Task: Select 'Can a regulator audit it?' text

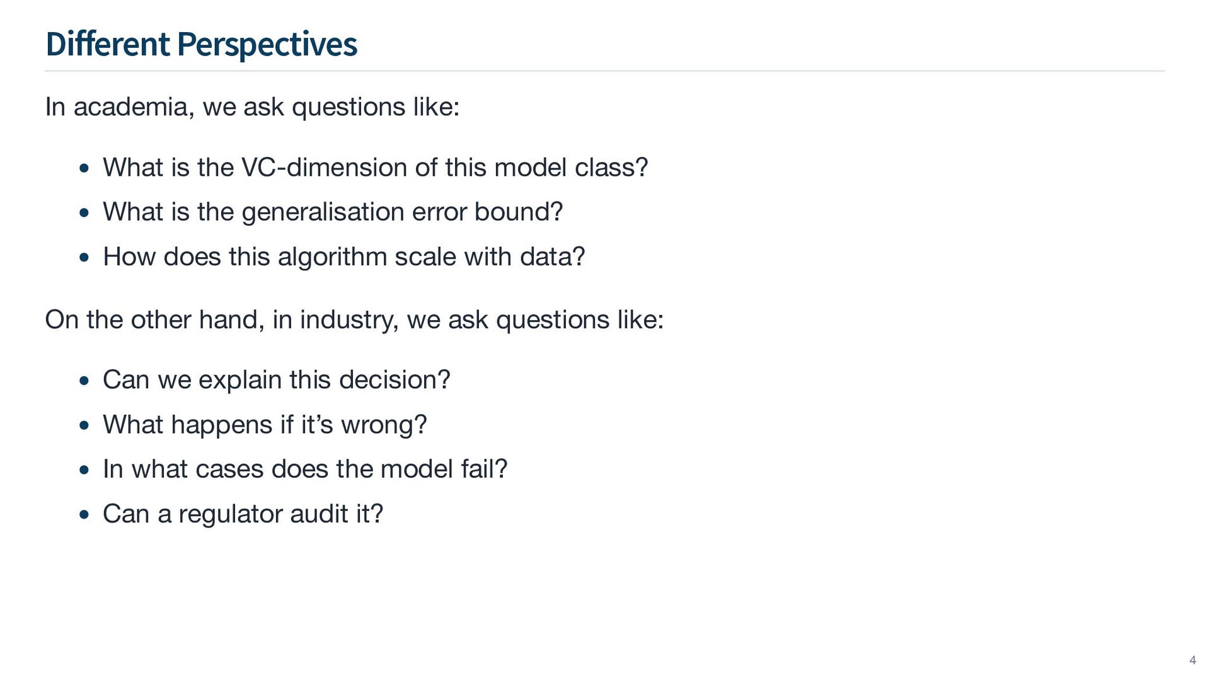Action: [x=243, y=514]
